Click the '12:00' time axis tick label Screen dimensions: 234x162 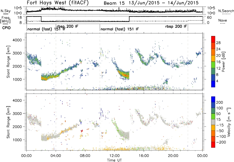point(114,156)
